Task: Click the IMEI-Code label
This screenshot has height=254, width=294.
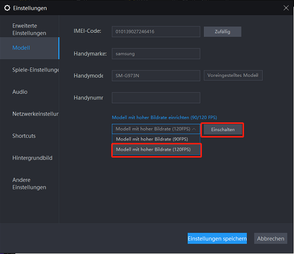Action: pos(87,31)
